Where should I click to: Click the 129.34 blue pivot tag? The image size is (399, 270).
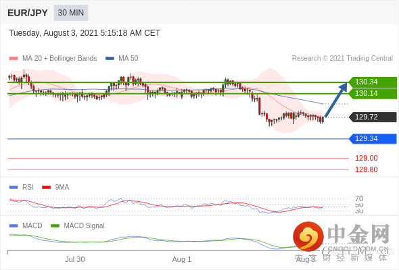(373, 138)
